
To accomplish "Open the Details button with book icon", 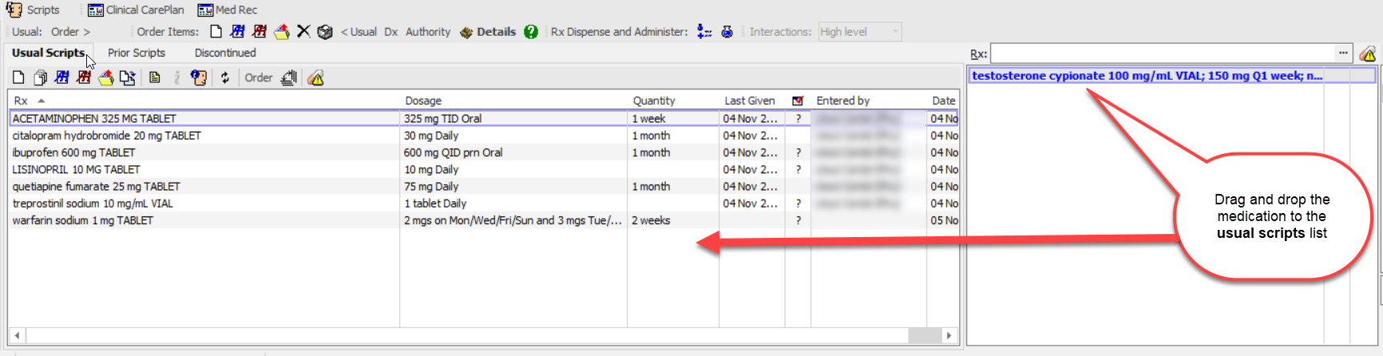I will click(x=488, y=32).
